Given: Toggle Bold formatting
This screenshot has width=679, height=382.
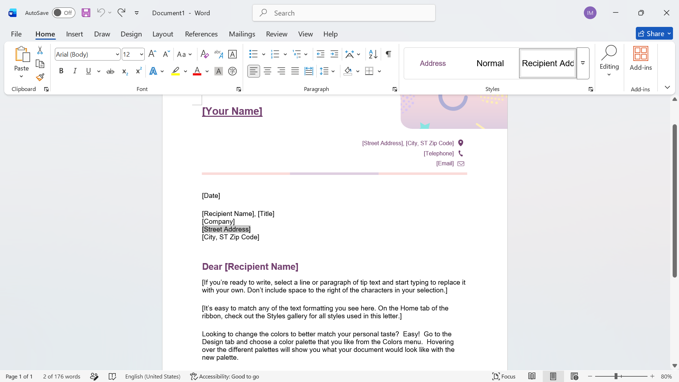Looking at the screenshot, I should 61,71.
